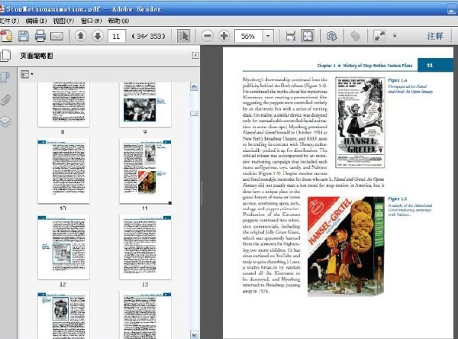Click the page count text (34 / 353)
Viewport: 458px width, 339px height.
pos(148,36)
